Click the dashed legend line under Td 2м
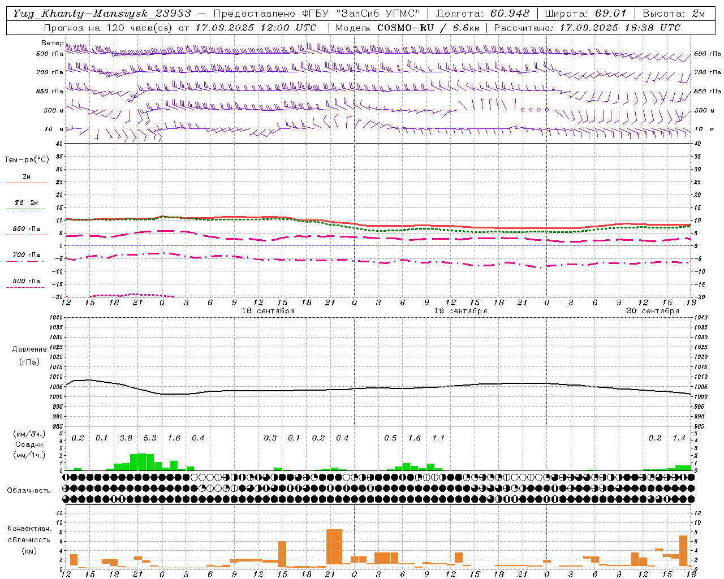 click(x=25, y=209)
